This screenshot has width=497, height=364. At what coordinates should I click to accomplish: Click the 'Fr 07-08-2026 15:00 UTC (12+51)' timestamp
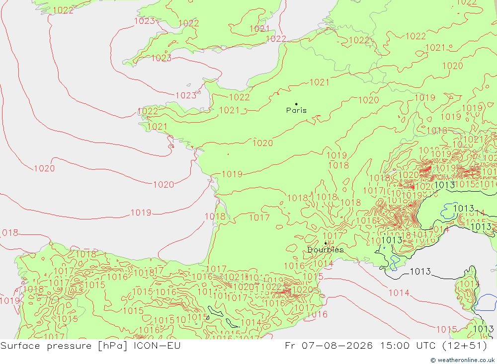tap(386, 345)
